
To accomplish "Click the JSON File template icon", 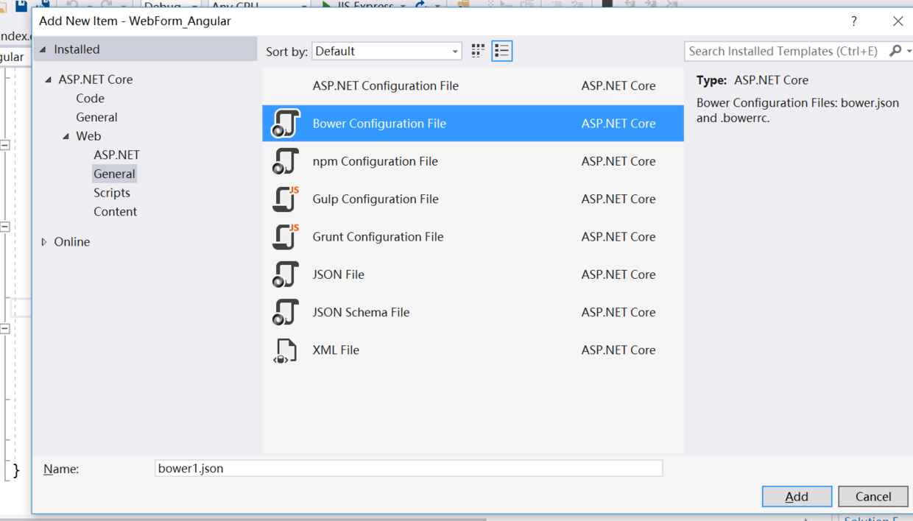I will pos(286,274).
